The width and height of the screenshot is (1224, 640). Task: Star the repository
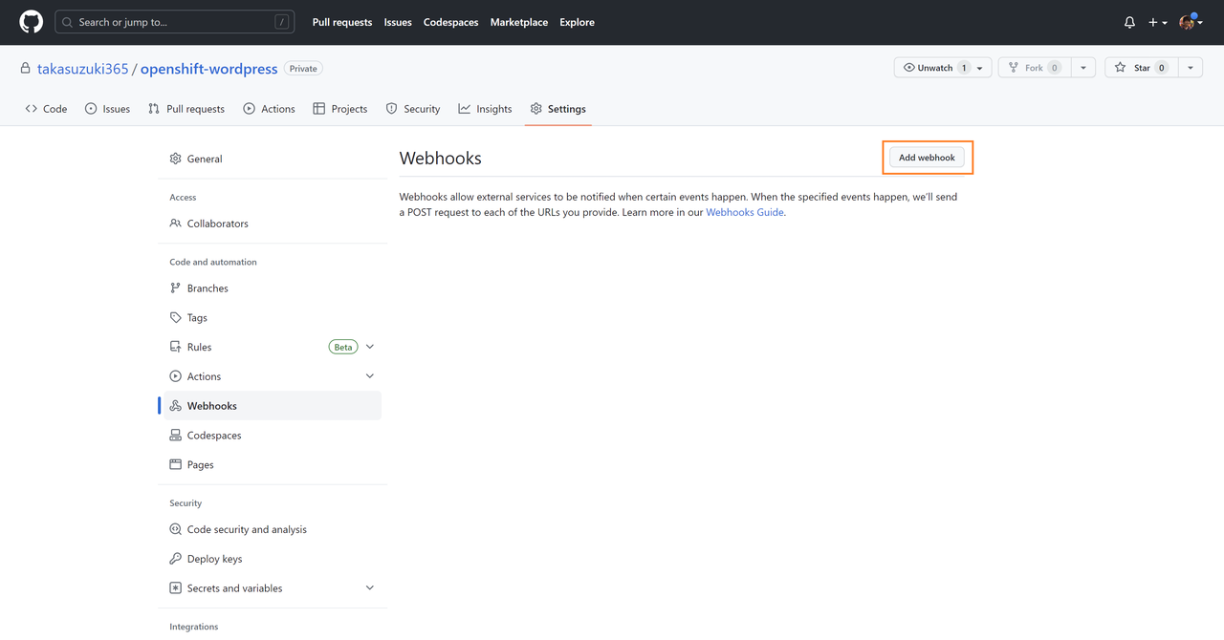[x=1141, y=68]
